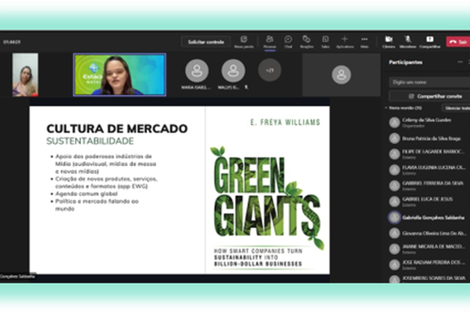Open the Nova janela pop-out icon
The image size is (470, 313).
pos(244,41)
